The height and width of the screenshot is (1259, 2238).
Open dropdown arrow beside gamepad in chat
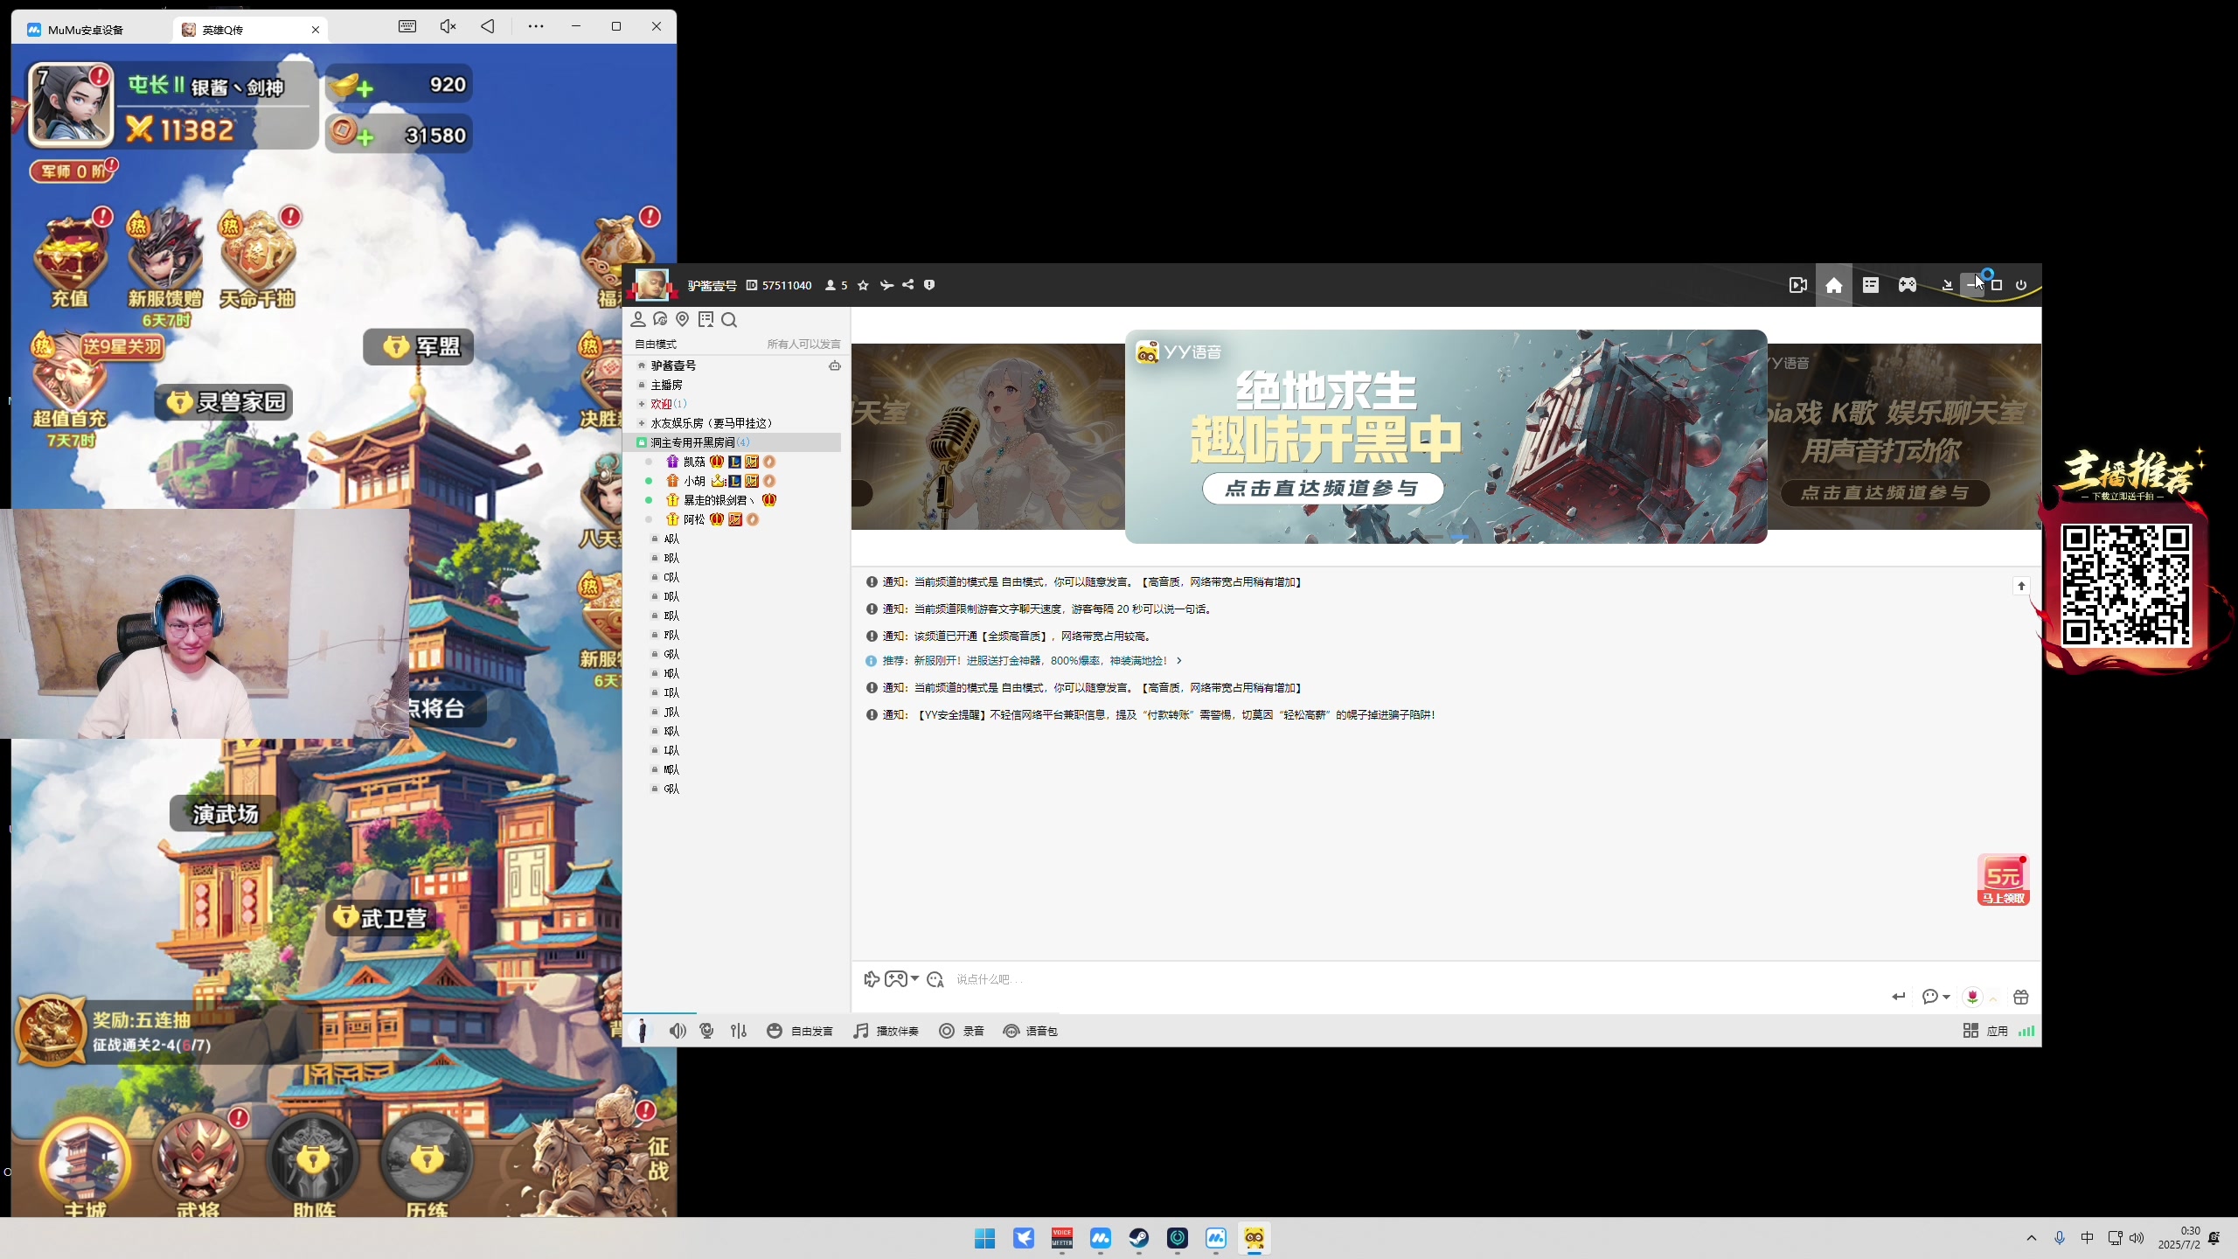914,978
